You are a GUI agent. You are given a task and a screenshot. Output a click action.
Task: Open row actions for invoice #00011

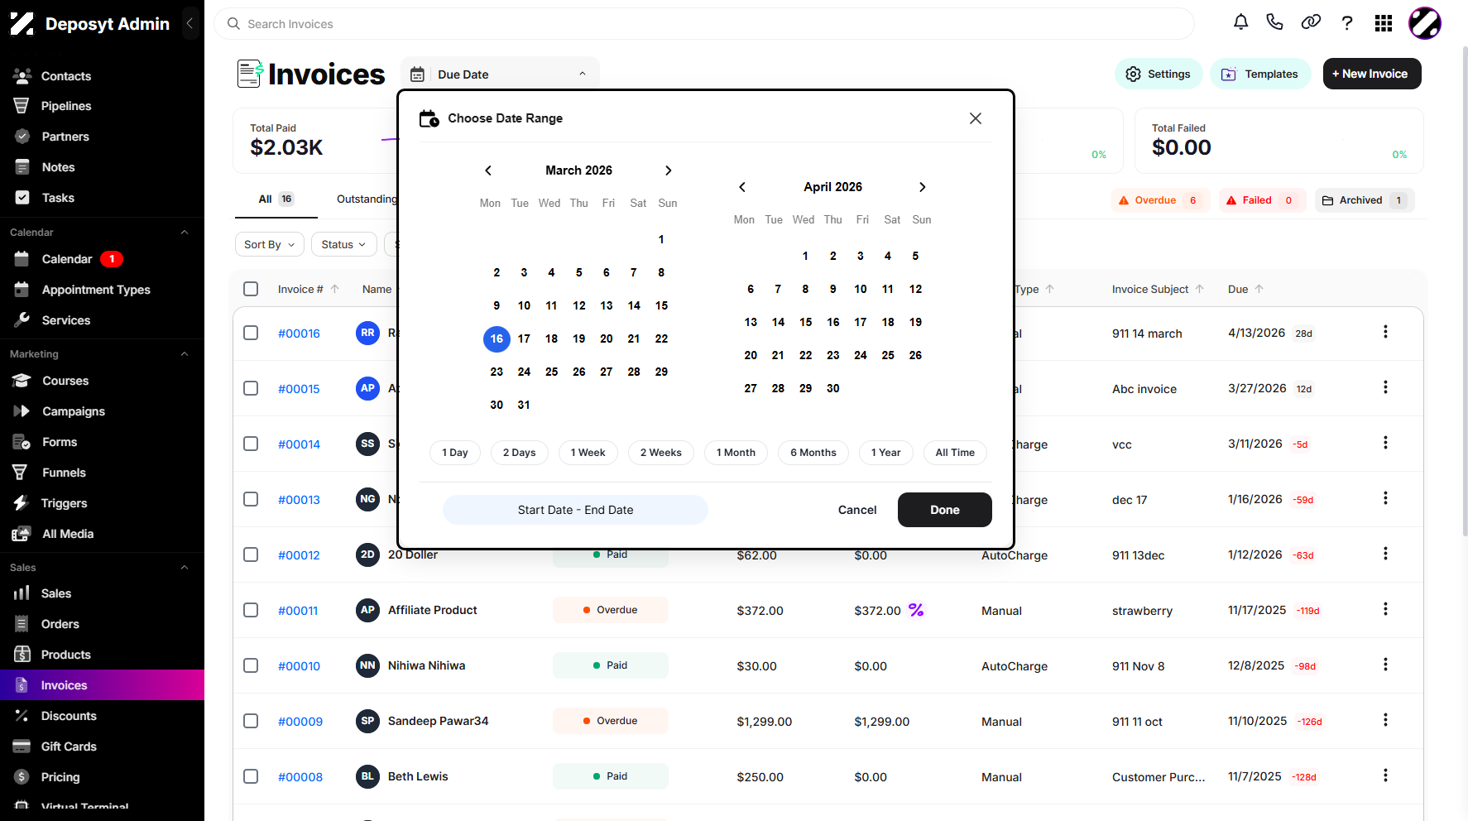tap(1385, 610)
